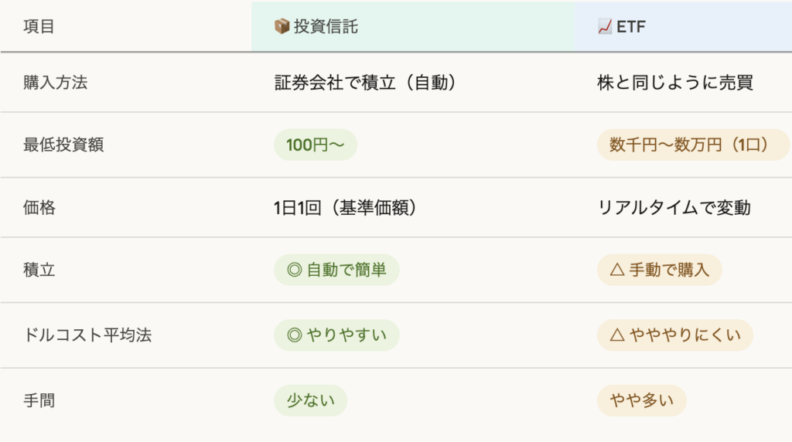Click the リアルタイムで変動 cell

674,208
